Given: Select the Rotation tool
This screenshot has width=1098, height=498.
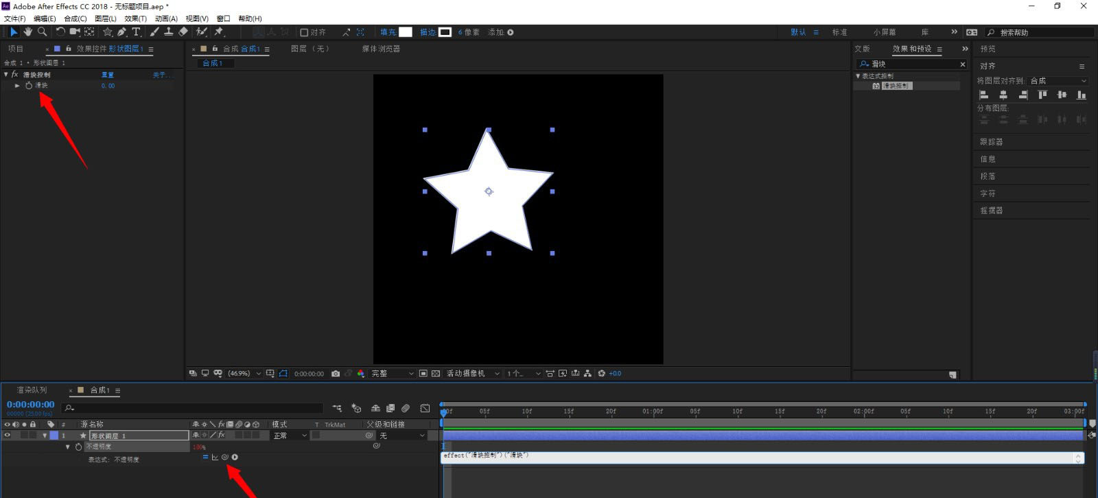Looking at the screenshot, I should click(60, 32).
